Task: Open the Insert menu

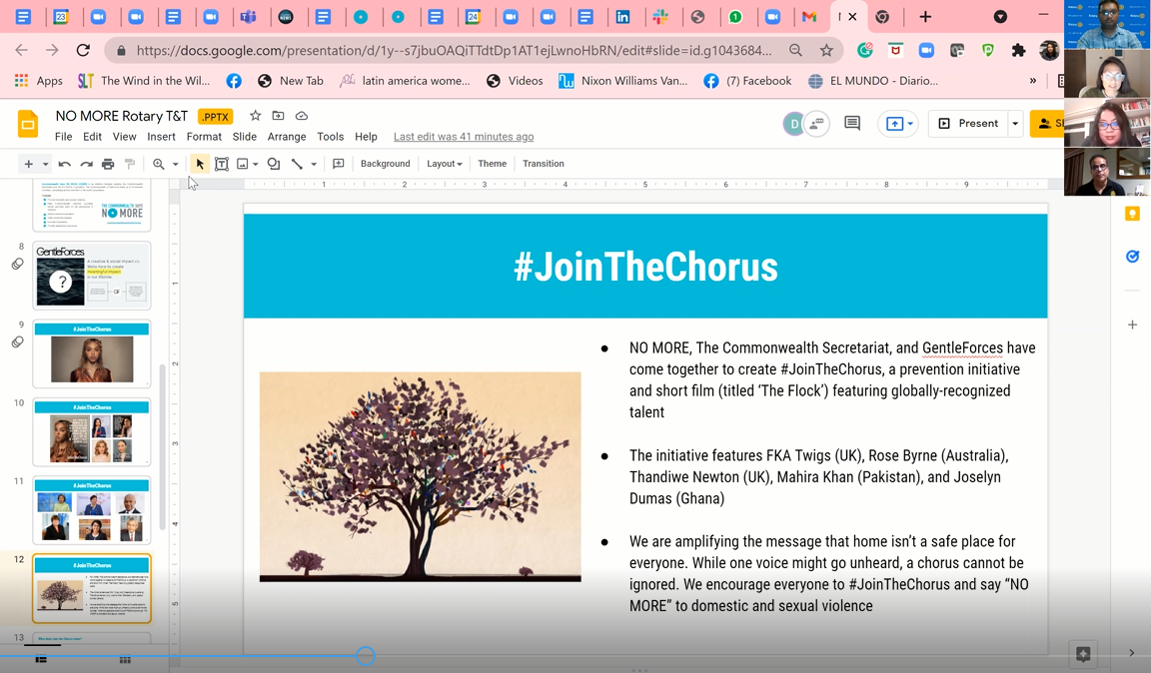Action: [161, 137]
